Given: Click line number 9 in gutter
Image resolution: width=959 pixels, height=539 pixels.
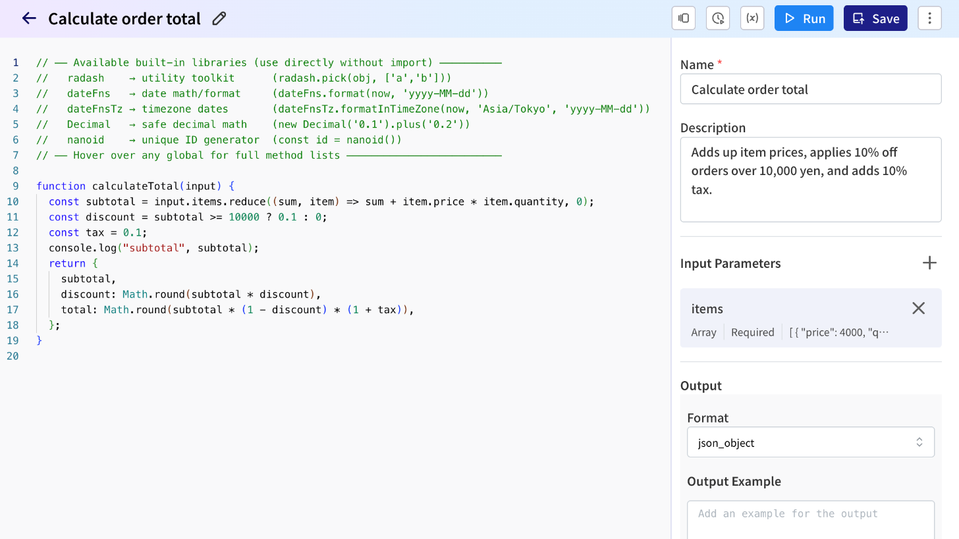Looking at the screenshot, I should point(16,186).
